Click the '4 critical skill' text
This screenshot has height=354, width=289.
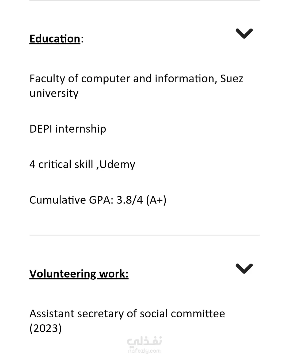tap(61, 164)
